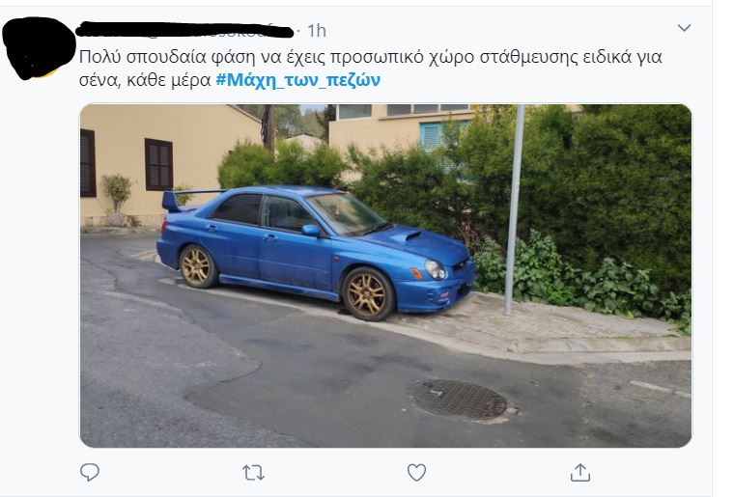Viewport: 734px width, 497px height.
Task: Share the tweet via the upload arrow icon
Action: pyautogui.click(x=580, y=472)
